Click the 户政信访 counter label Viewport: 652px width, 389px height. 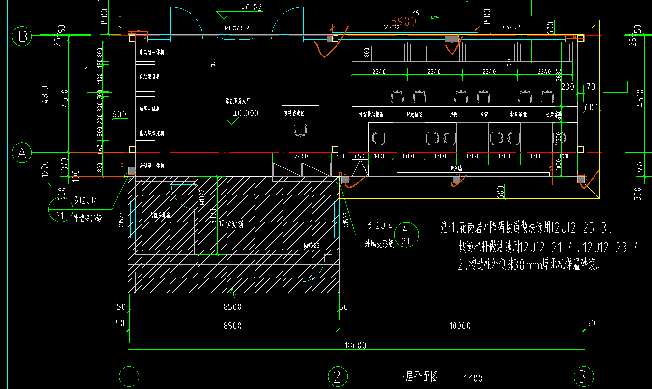click(x=415, y=114)
